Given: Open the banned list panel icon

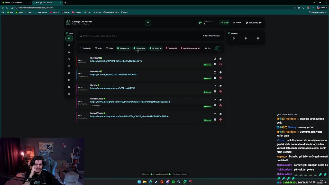Looking at the screenshot, I should 234,38.
